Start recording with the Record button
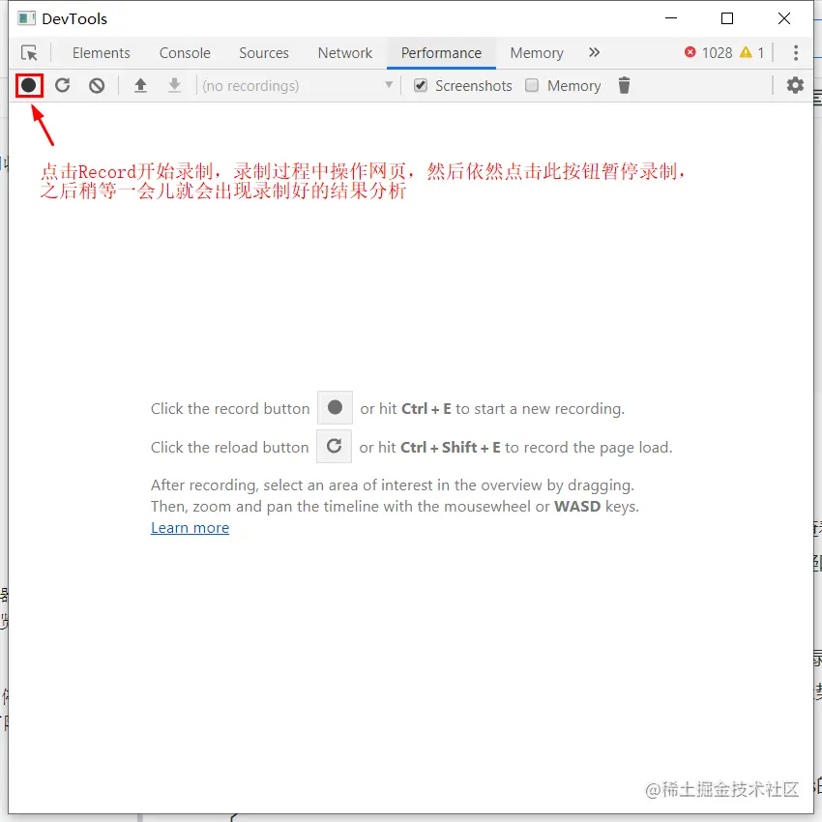 pos(29,85)
